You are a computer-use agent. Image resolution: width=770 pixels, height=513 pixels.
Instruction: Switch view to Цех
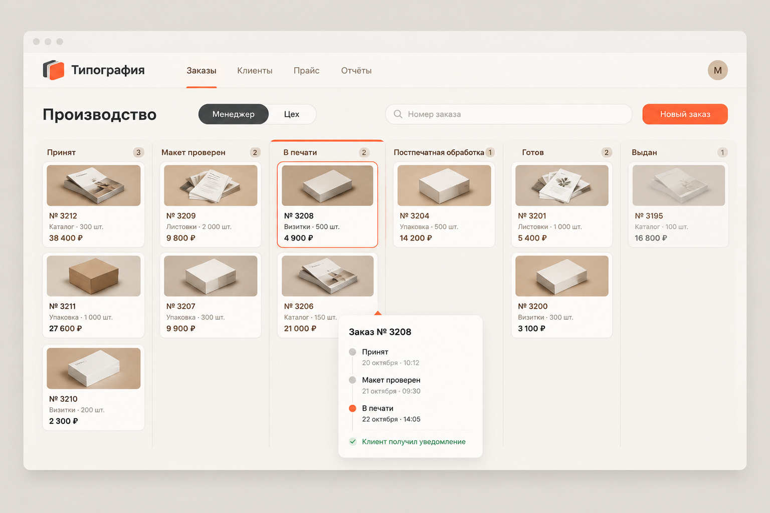(292, 114)
